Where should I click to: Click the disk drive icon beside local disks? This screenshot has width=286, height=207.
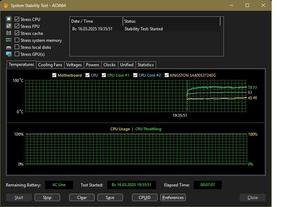click(x=9, y=47)
